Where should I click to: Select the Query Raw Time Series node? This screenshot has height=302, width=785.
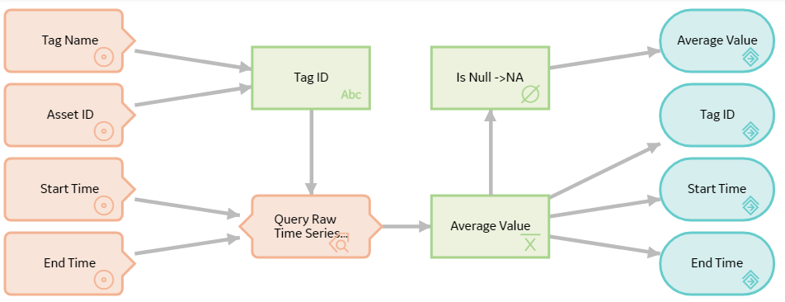tap(310, 226)
